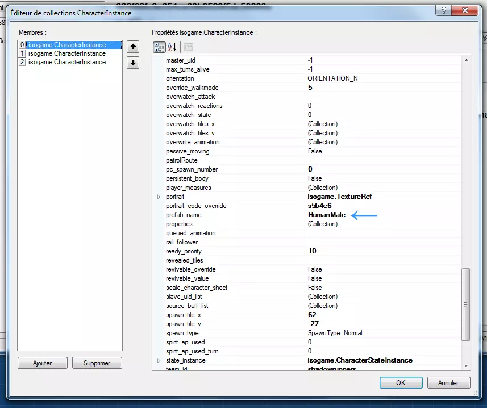Edit the spawn_tile_y value -27

(313, 324)
